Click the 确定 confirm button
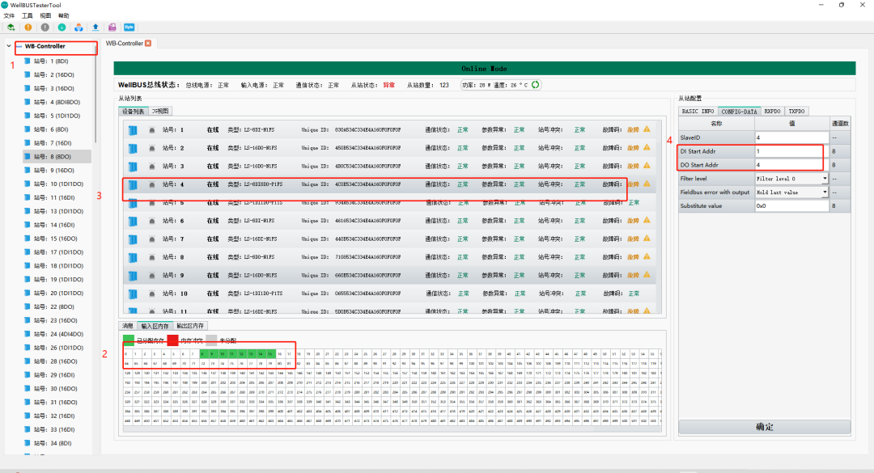Screen dimensions: 874x473 click(x=764, y=427)
